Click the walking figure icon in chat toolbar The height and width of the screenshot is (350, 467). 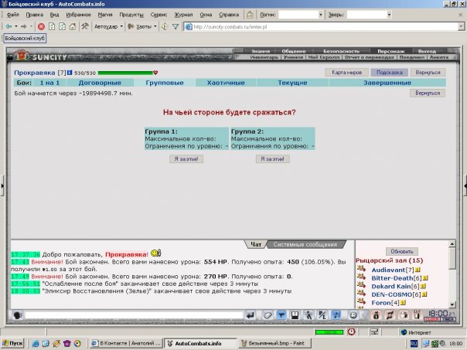(308, 315)
